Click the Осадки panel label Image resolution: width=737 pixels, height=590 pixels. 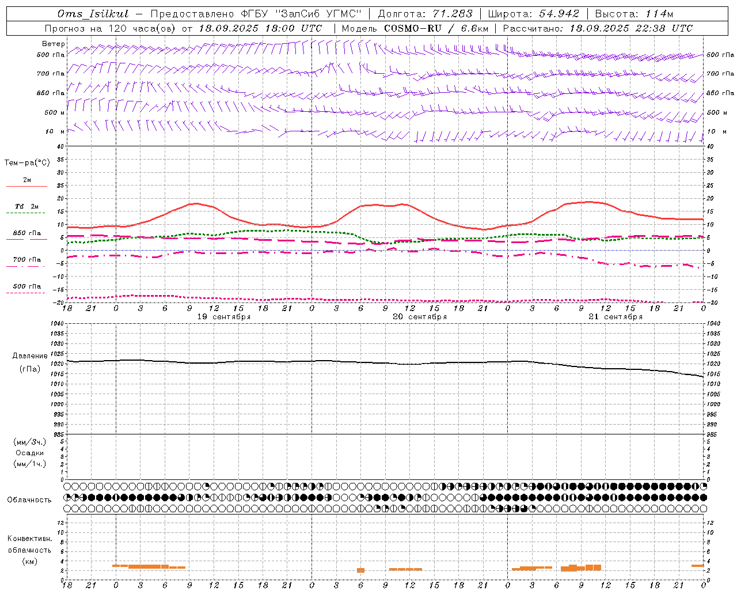pos(30,453)
